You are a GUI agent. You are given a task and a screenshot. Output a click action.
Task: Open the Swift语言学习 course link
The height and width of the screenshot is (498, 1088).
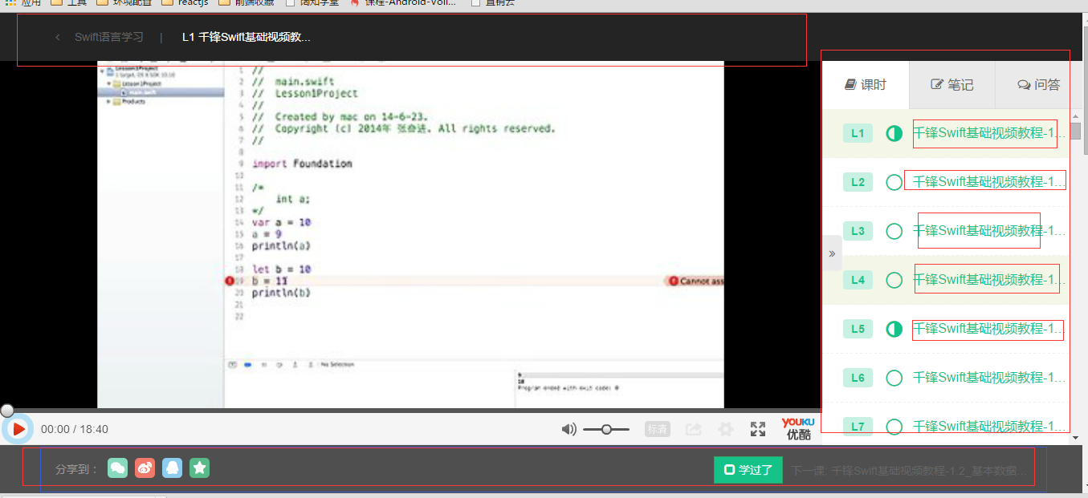(109, 37)
